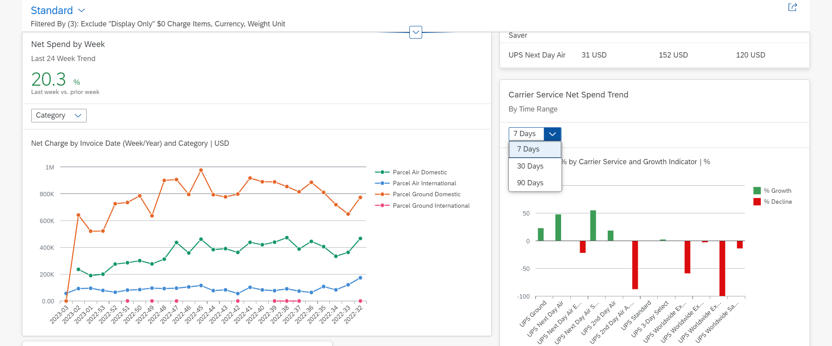The width and height of the screenshot is (832, 346).
Task: Click the 20.3 % KPI value
Action: coord(56,79)
